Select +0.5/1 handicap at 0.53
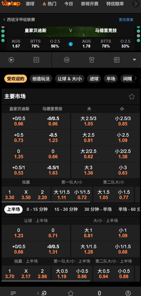The image size is (141, 296). coord(19,170)
